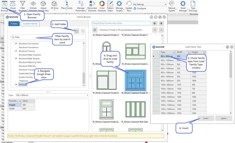Screen dimensions: 235x143
Task: Open the Pattern Editor tool
Action: click(111, 4)
